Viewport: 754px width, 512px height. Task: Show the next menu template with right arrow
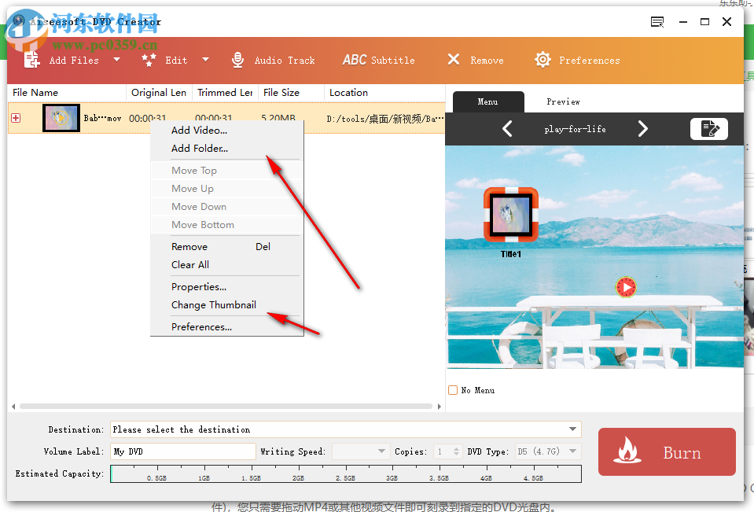tap(643, 128)
